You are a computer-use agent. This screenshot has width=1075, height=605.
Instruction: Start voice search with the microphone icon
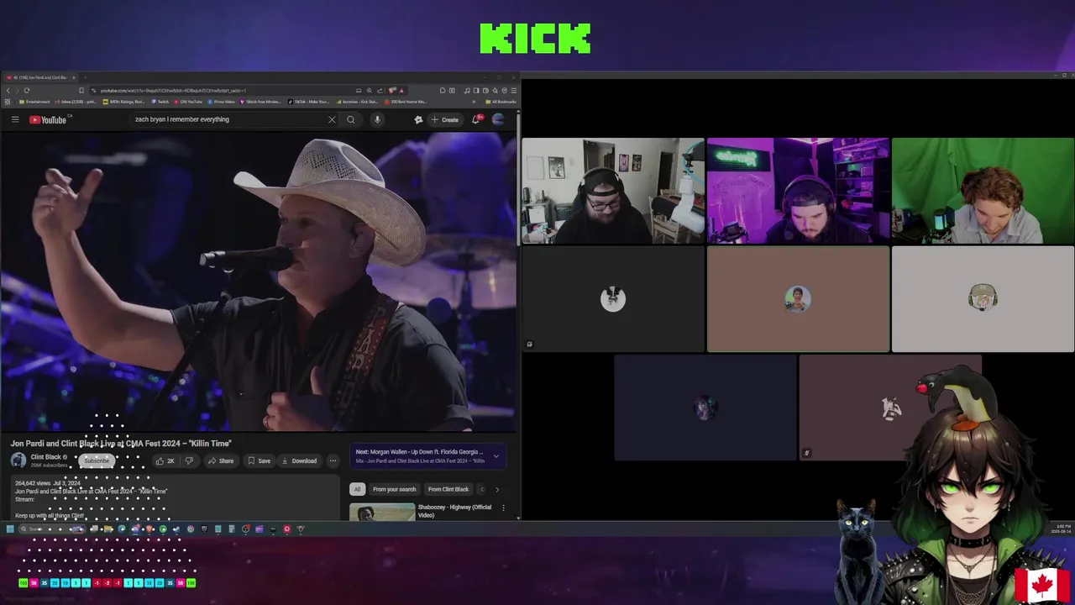point(377,119)
